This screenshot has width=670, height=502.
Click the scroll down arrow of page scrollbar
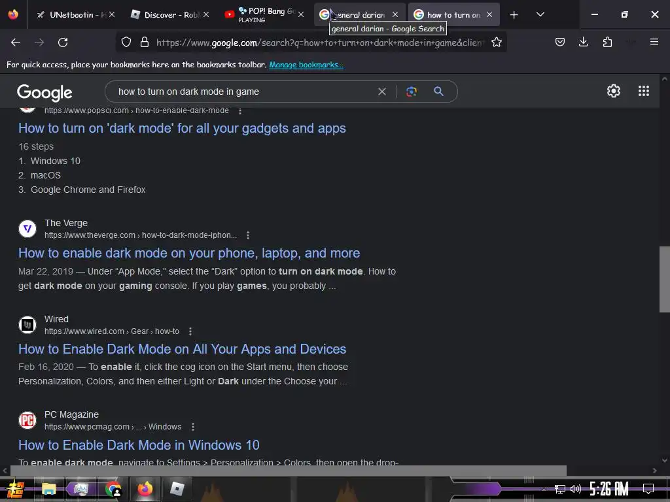click(x=665, y=460)
